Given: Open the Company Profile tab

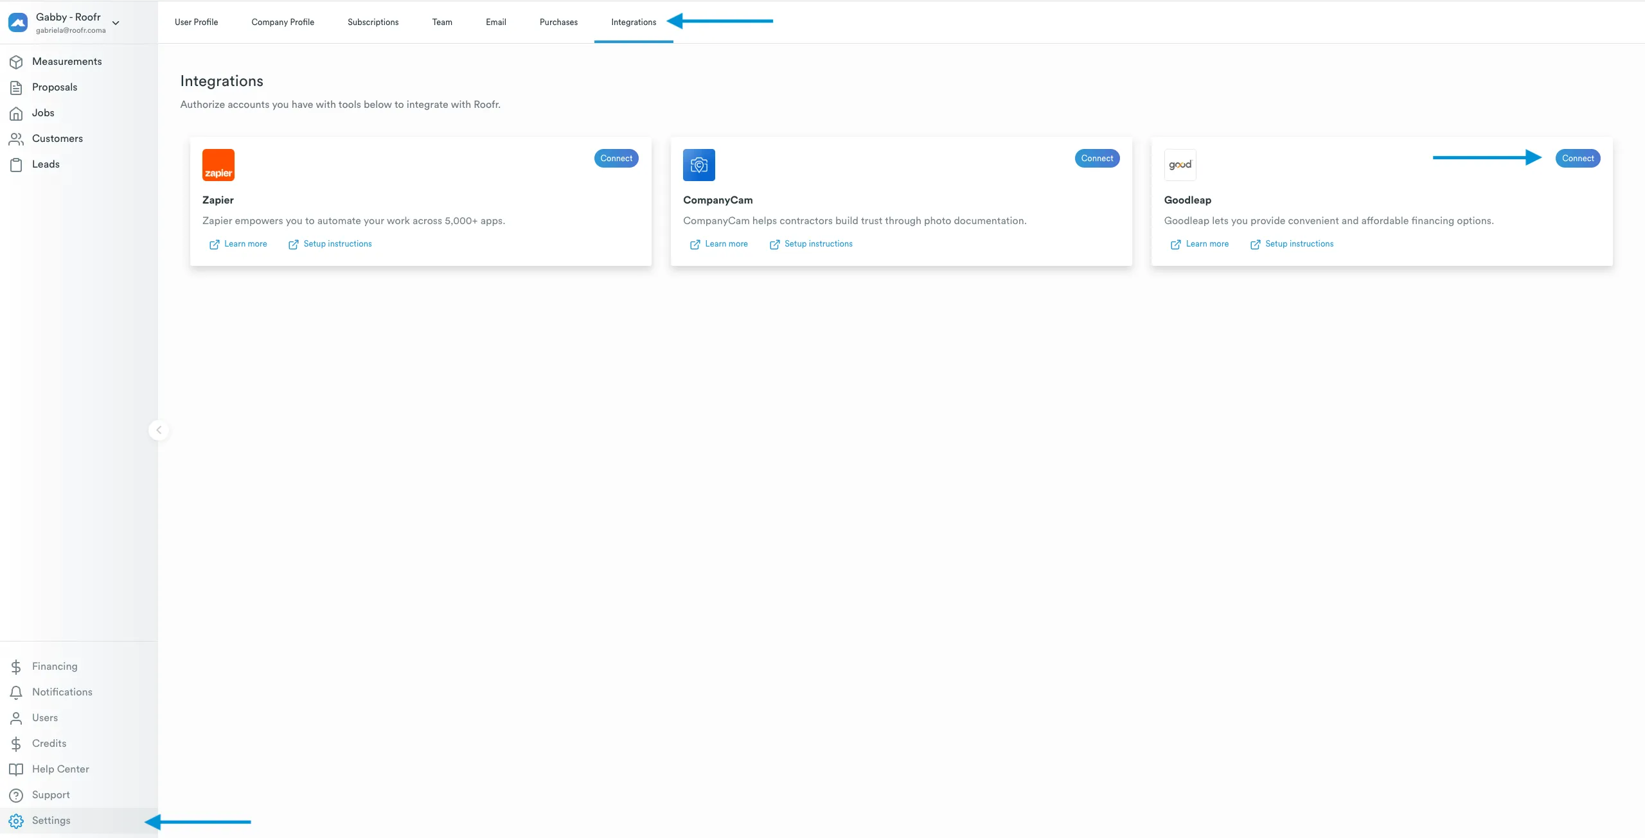Looking at the screenshot, I should coord(283,22).
